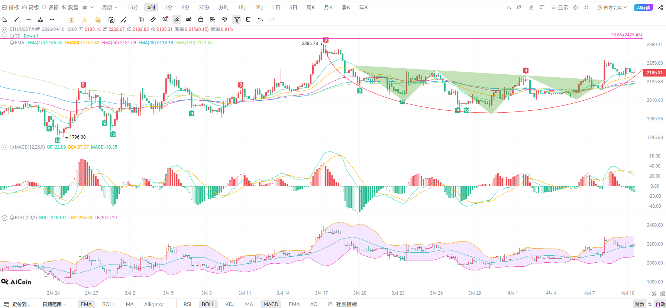Viewport: 666px width, 308px height.
Task: Switch to the 1日 timeframe tab
Action: click(276, 7)
